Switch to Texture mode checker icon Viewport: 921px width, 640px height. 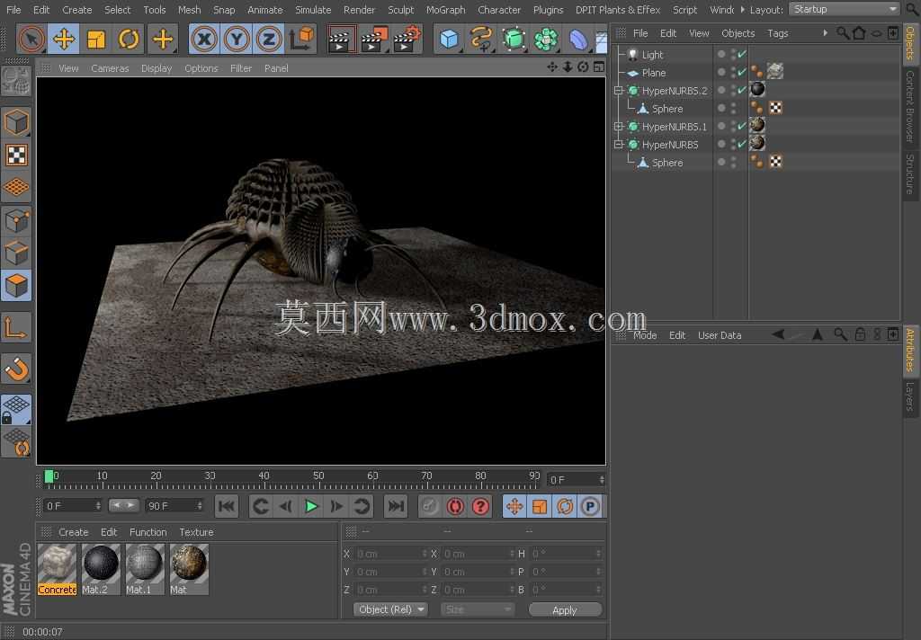(x=16, y=155)
